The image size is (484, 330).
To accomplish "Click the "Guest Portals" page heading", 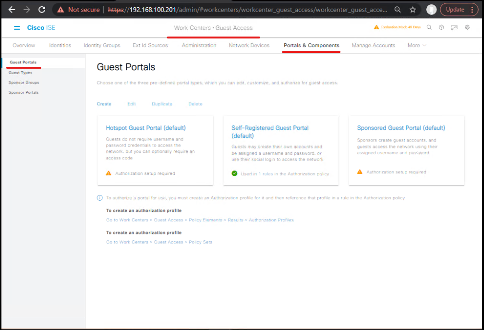I will pos(126,67).
